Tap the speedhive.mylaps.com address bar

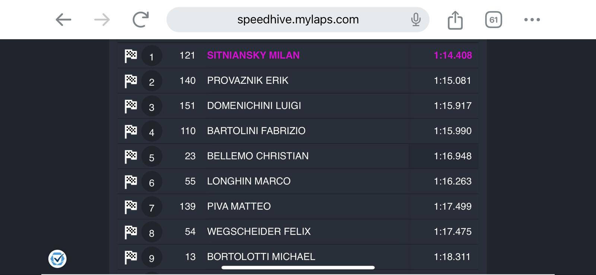click(298, 19)
